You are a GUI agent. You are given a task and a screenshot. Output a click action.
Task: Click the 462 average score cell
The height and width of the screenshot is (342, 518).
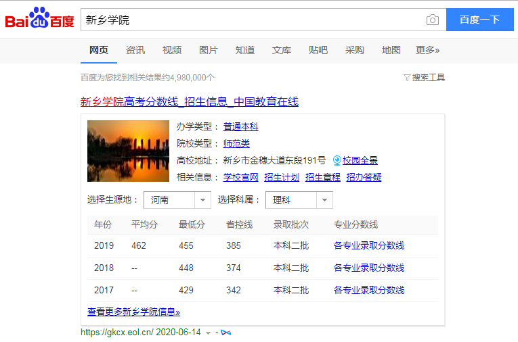pos(139,246)
